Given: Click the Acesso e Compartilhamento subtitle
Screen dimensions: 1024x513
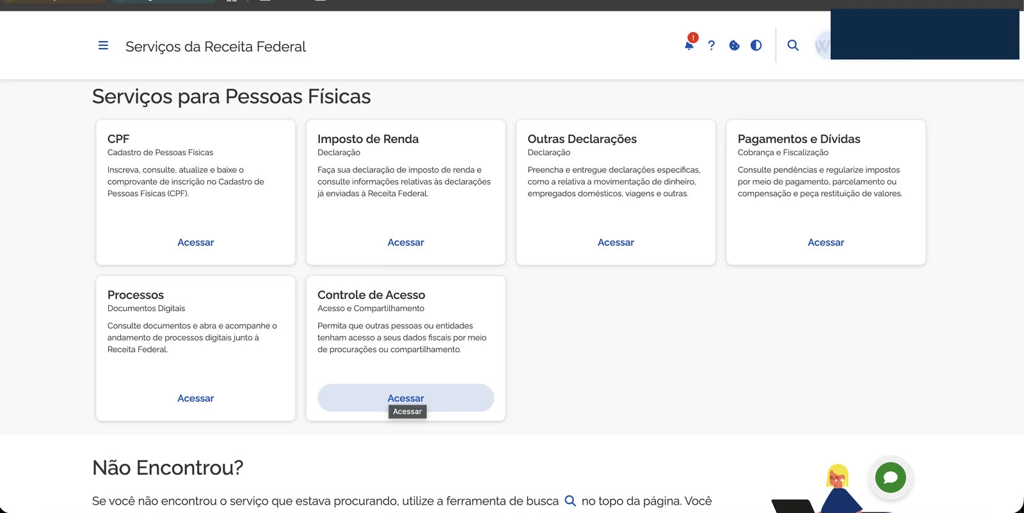Looking at the screenshot, I should [x=371, y=309].
